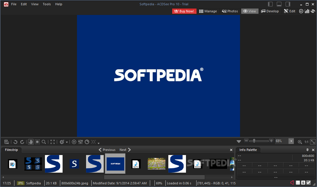Toggle the right panel layout icon
The height and width of the screenshot is (187, 317).
(288, 4)
